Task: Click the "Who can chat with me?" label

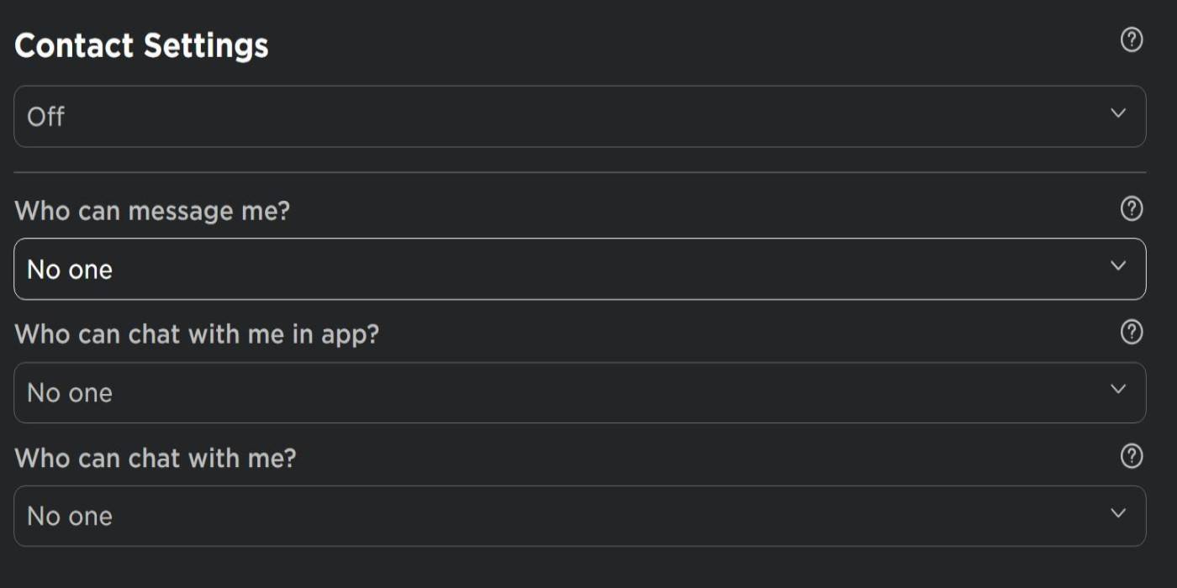Action: click(x=156, y=458)
